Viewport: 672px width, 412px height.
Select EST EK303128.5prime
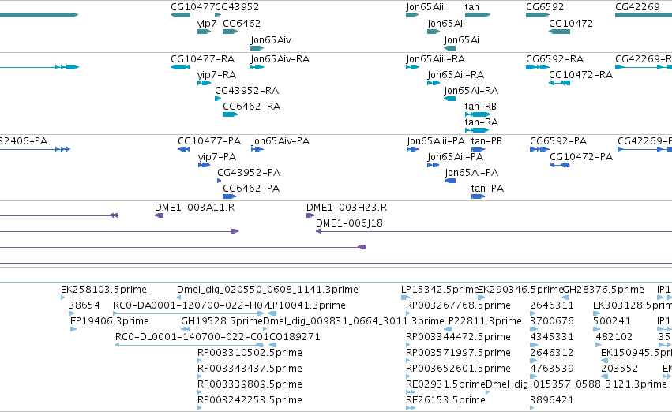633,305
